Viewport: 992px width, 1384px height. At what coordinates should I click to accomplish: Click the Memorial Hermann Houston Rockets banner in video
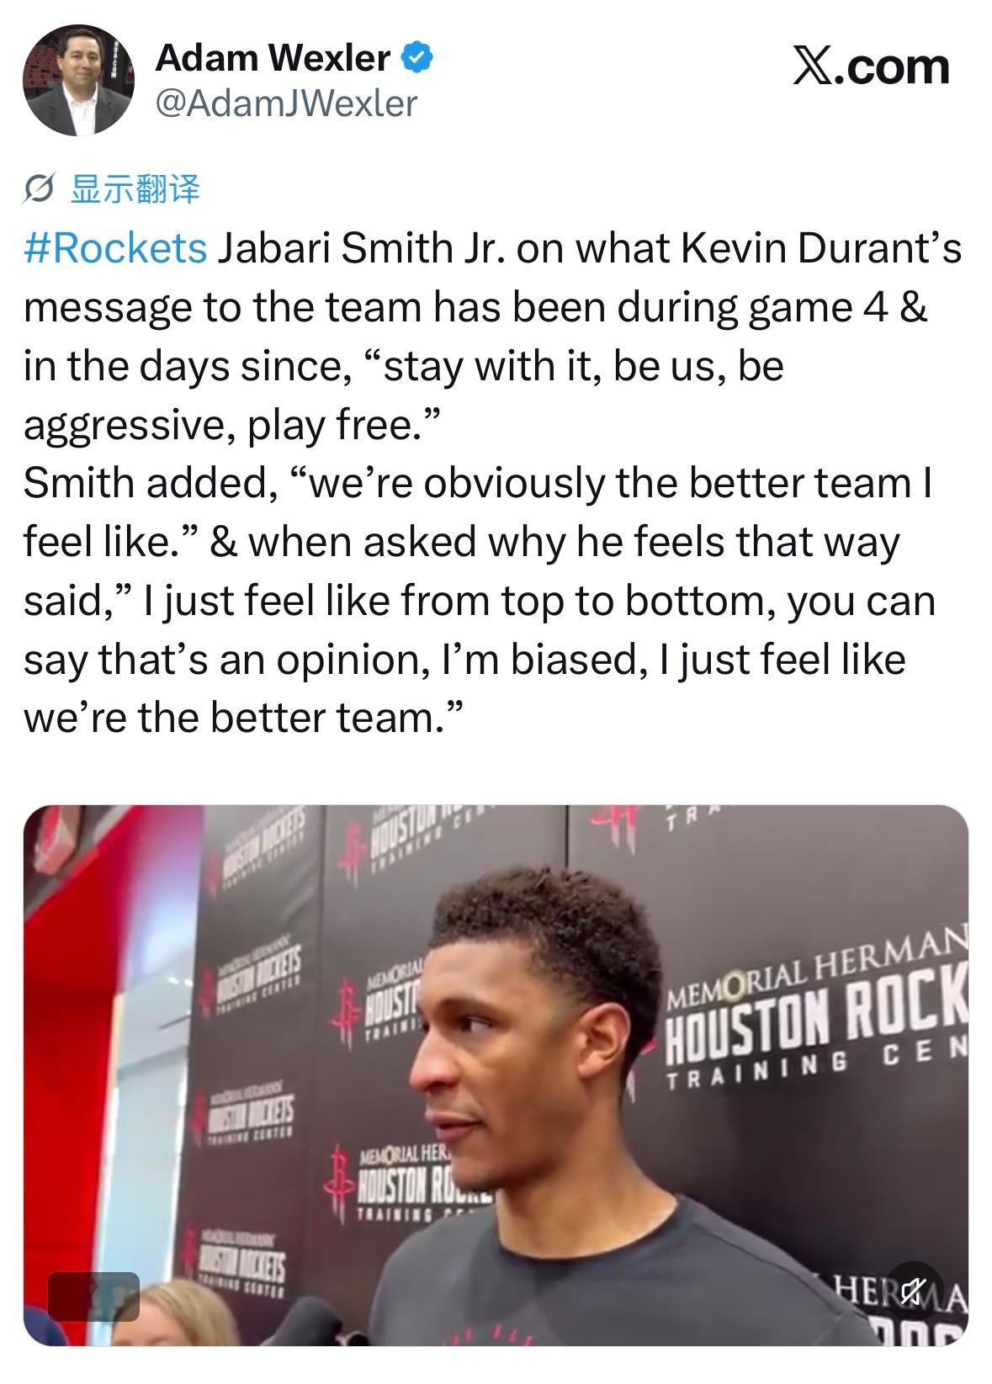pos(817,1010)
